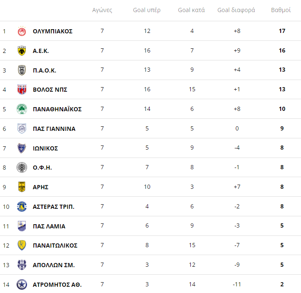Viewport: 301px width, 293px height.
Task: Open the ΠΑΝΑΘΗΝΑΪΚΟΣ team name link
Action: pos(57,109)
